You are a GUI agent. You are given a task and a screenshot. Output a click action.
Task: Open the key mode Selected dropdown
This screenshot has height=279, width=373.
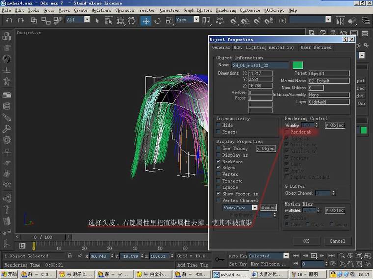[286, 256]
